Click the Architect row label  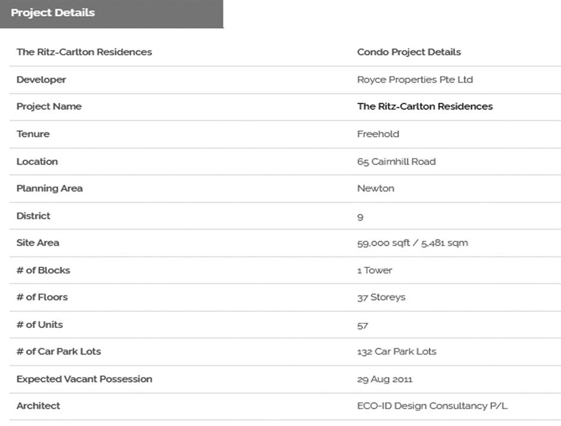click(38, 406)
